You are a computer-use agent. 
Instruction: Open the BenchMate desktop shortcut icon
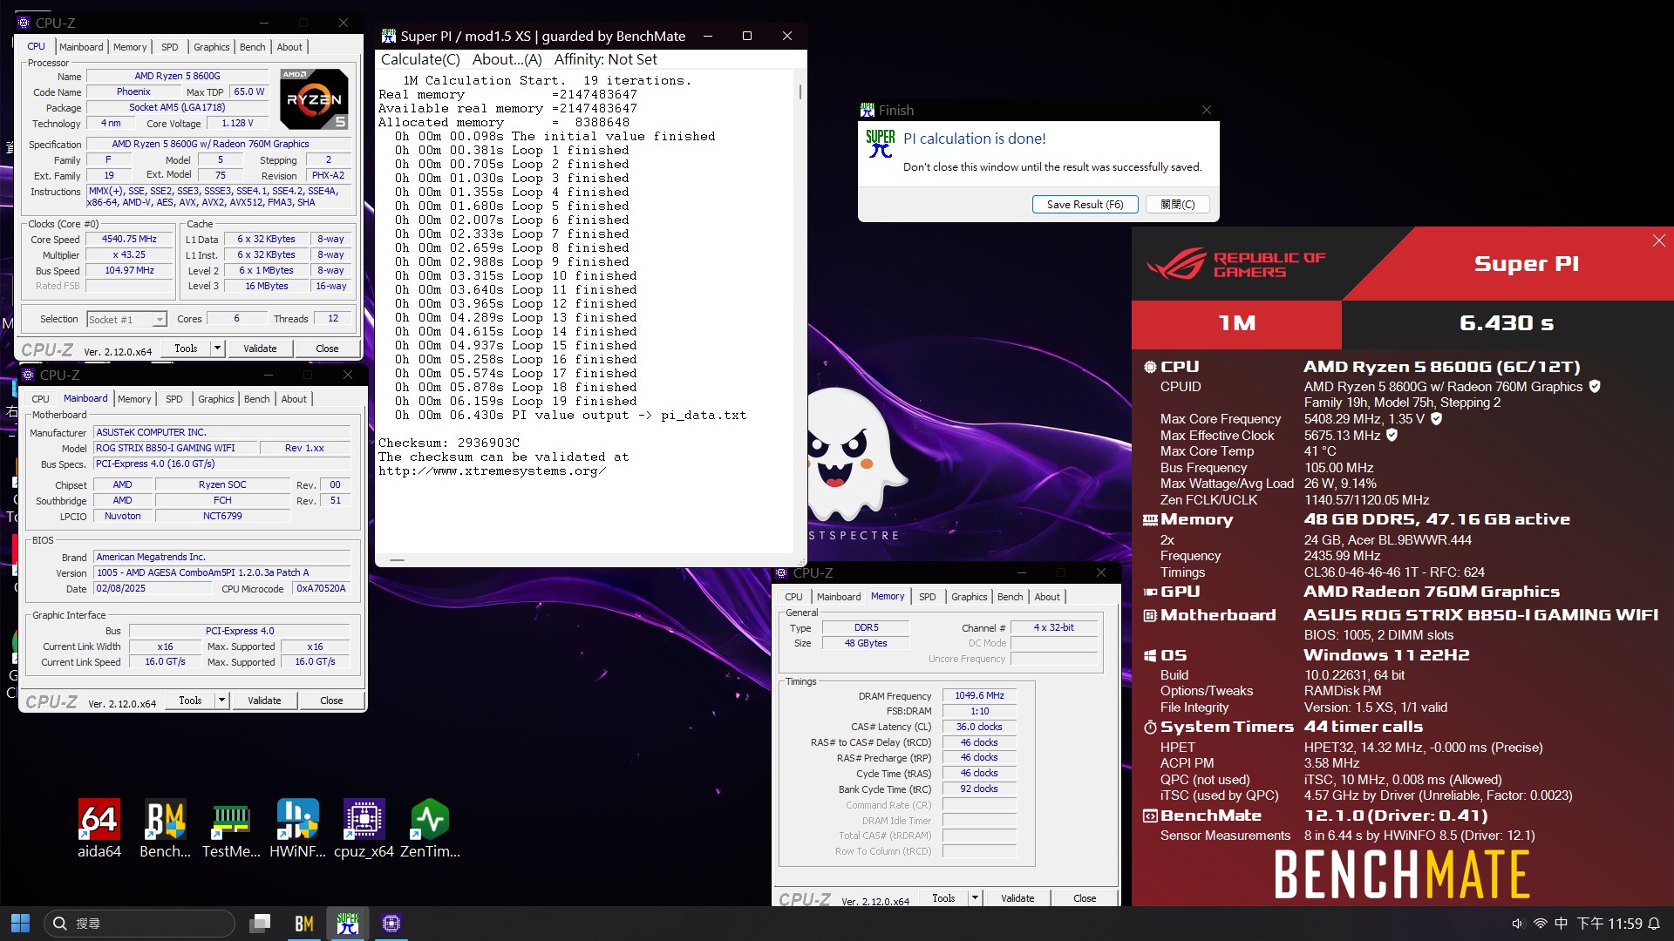click(165, 828)
